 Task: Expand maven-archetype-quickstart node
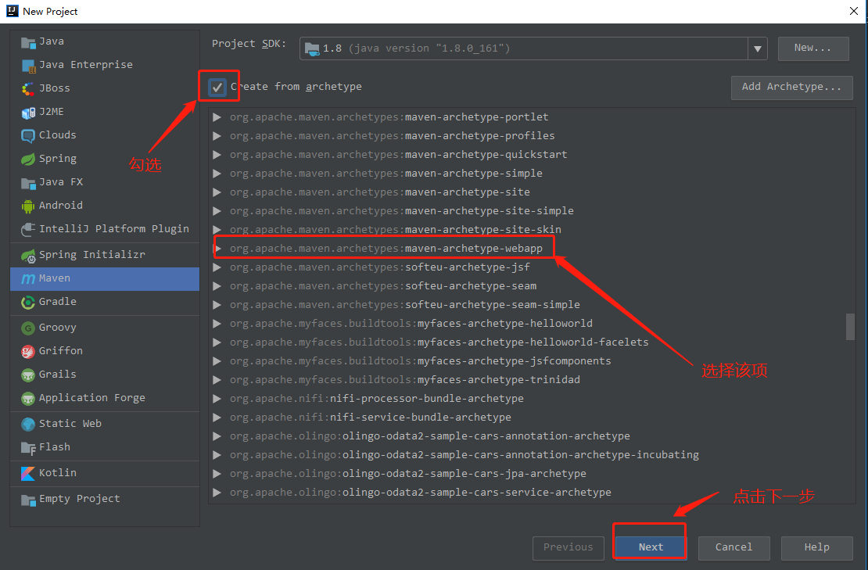217,155
